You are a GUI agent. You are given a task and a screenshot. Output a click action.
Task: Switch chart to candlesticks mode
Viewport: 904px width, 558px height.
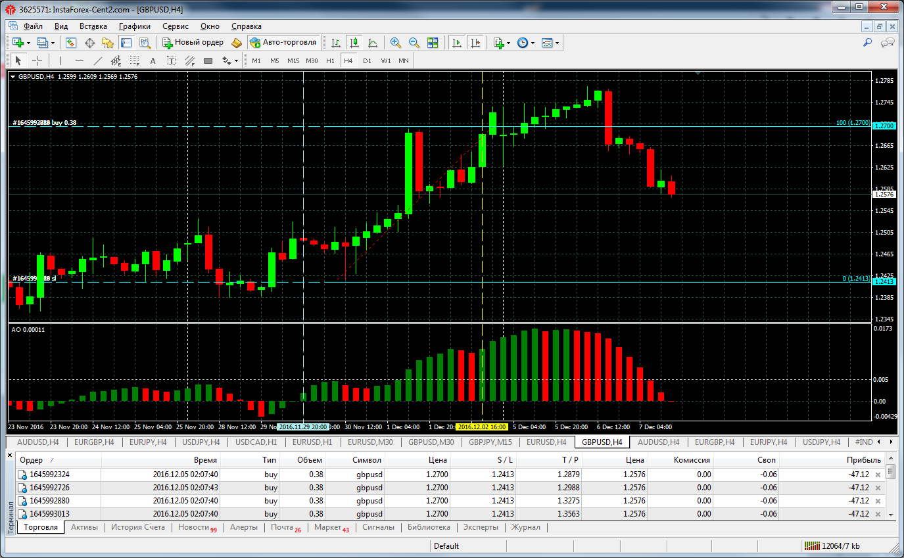point(354,42)
